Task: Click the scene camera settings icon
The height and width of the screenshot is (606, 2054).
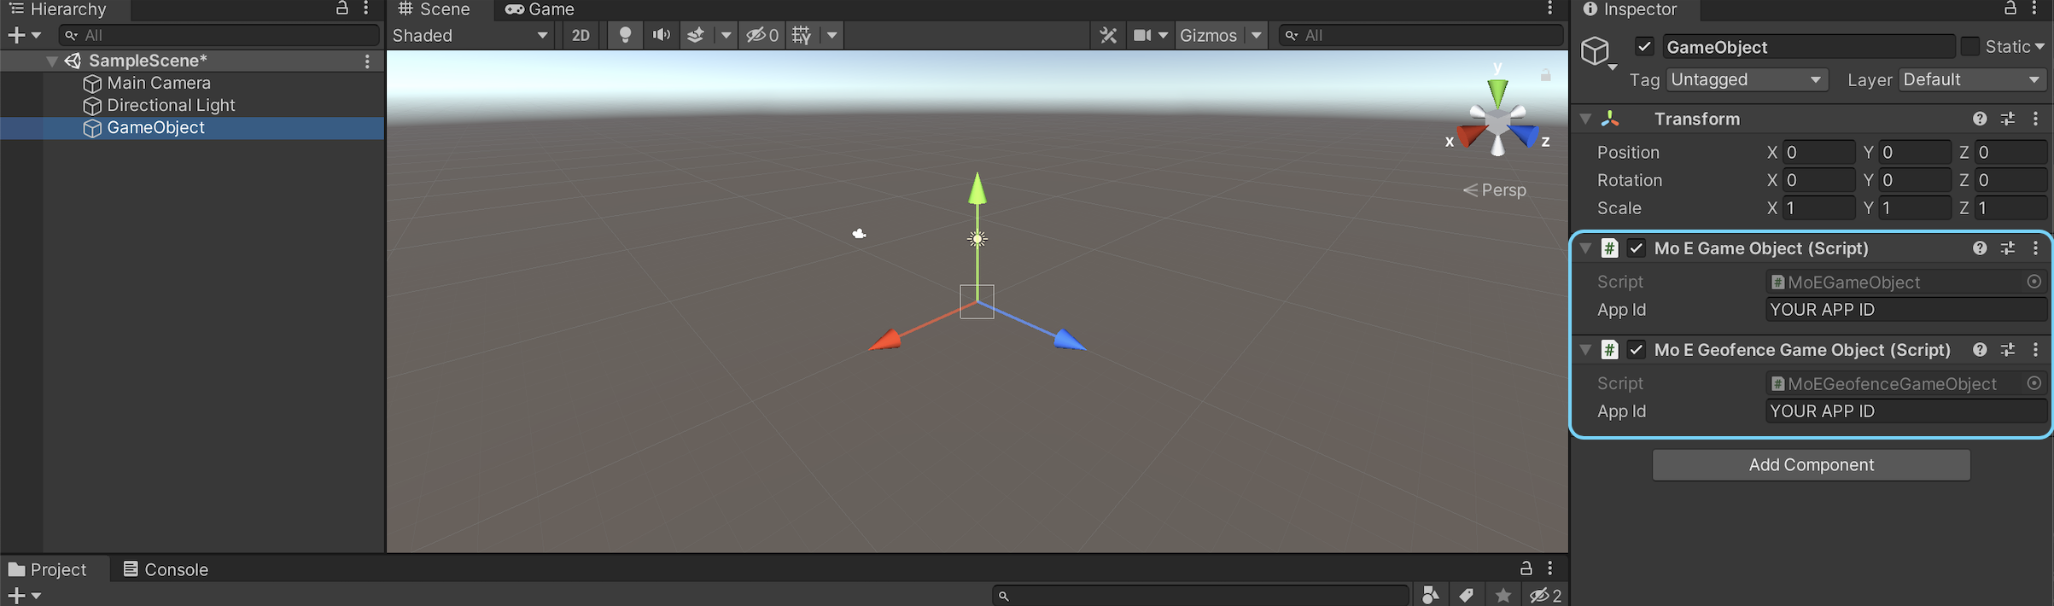Action: tap(1142, 35)
